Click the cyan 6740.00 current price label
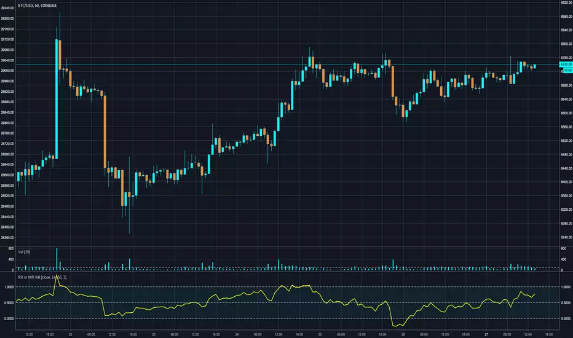The height and width of the screenshot is (338, 573). coord(566,65)
